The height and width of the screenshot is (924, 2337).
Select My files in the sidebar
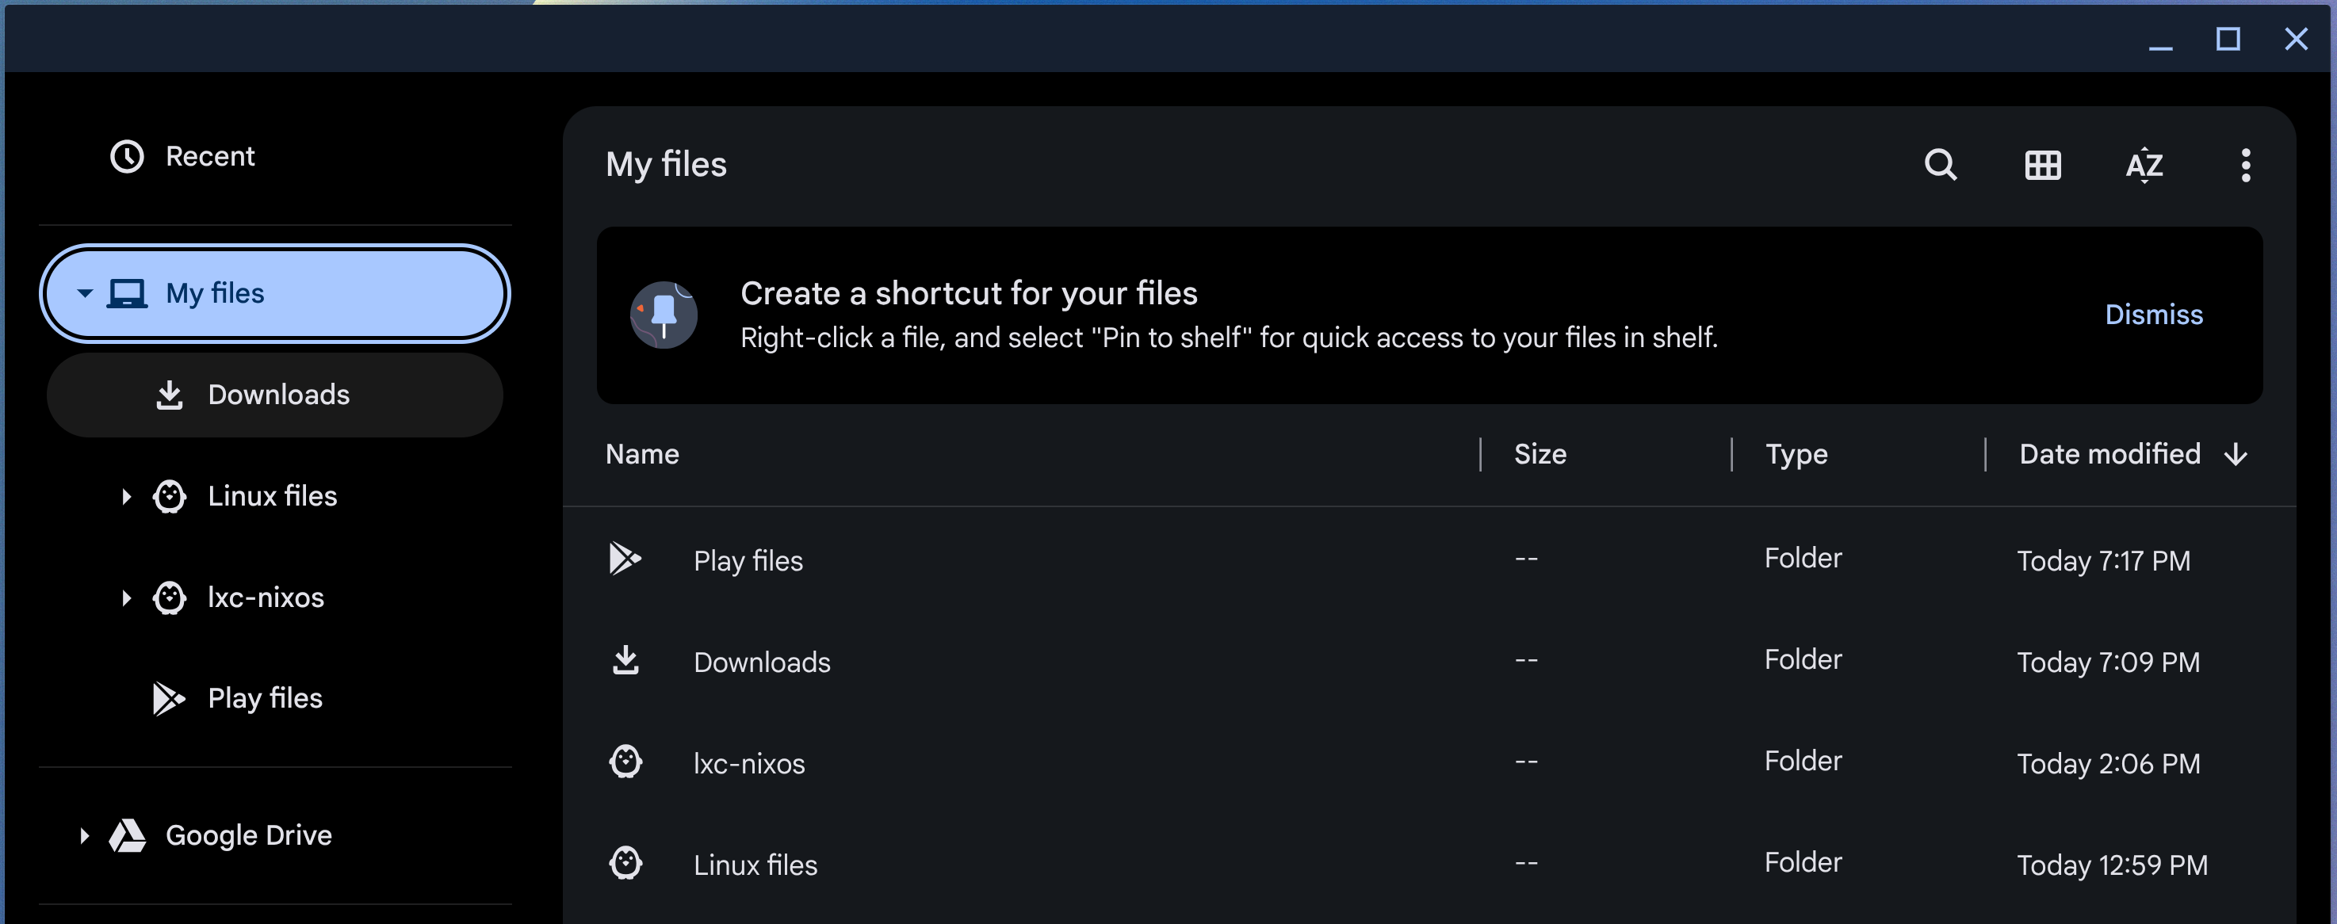click(275, 294)
